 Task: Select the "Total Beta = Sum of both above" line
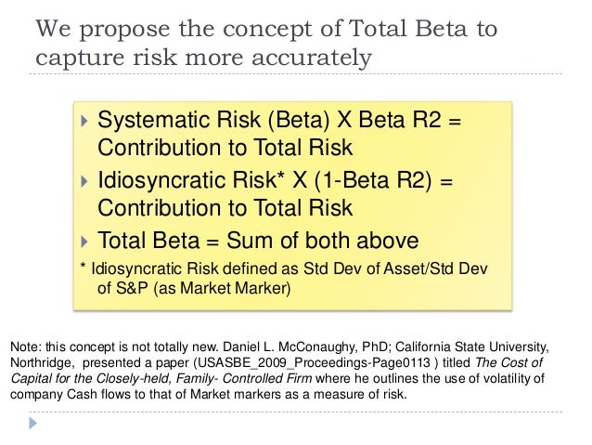(x=258, y=241)
